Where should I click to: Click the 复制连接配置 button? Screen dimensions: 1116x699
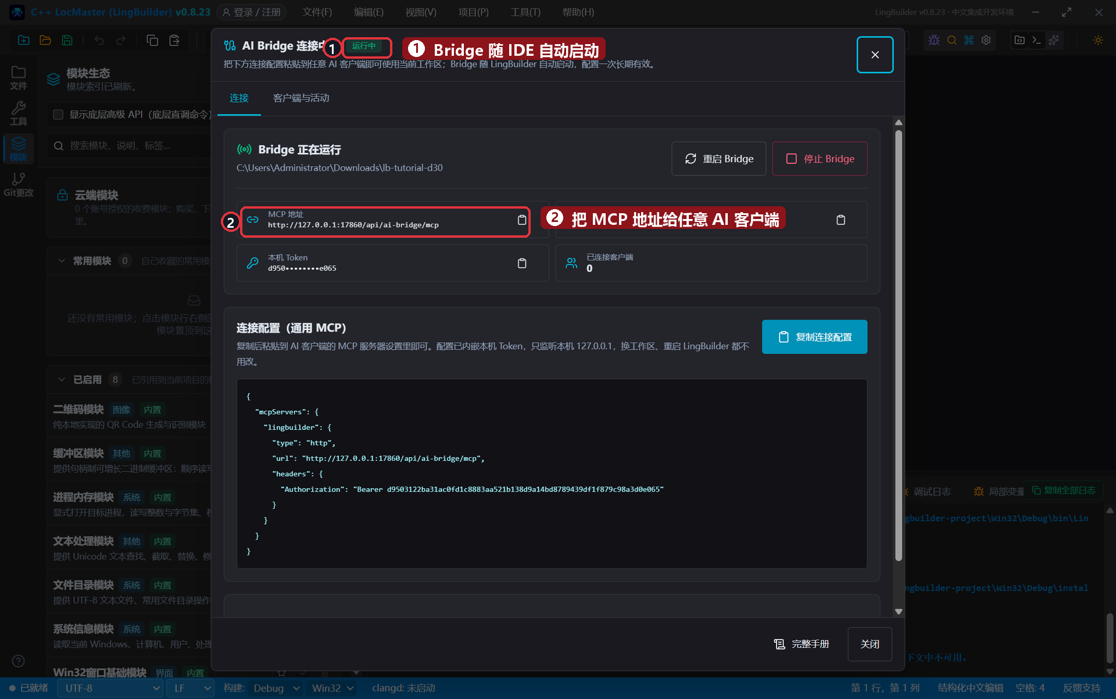click(x=814, y=337)
